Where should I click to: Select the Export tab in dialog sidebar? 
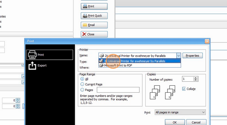pos(50,66)
